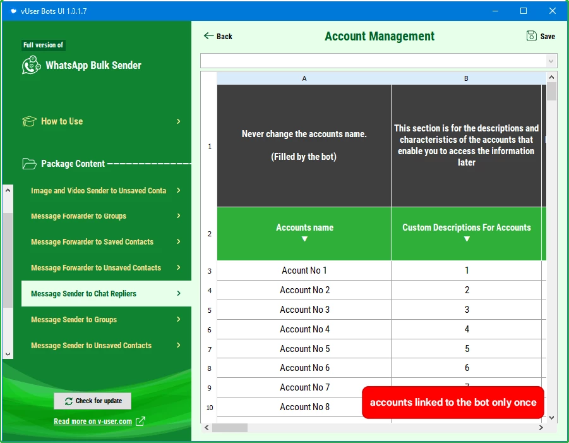Expand the How to Use chevron
569x443 pixels.
pos(178,121)
